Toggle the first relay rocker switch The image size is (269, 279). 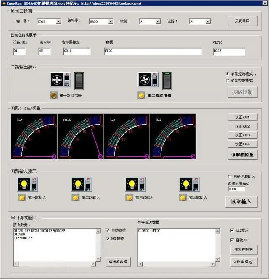[79, 81]
